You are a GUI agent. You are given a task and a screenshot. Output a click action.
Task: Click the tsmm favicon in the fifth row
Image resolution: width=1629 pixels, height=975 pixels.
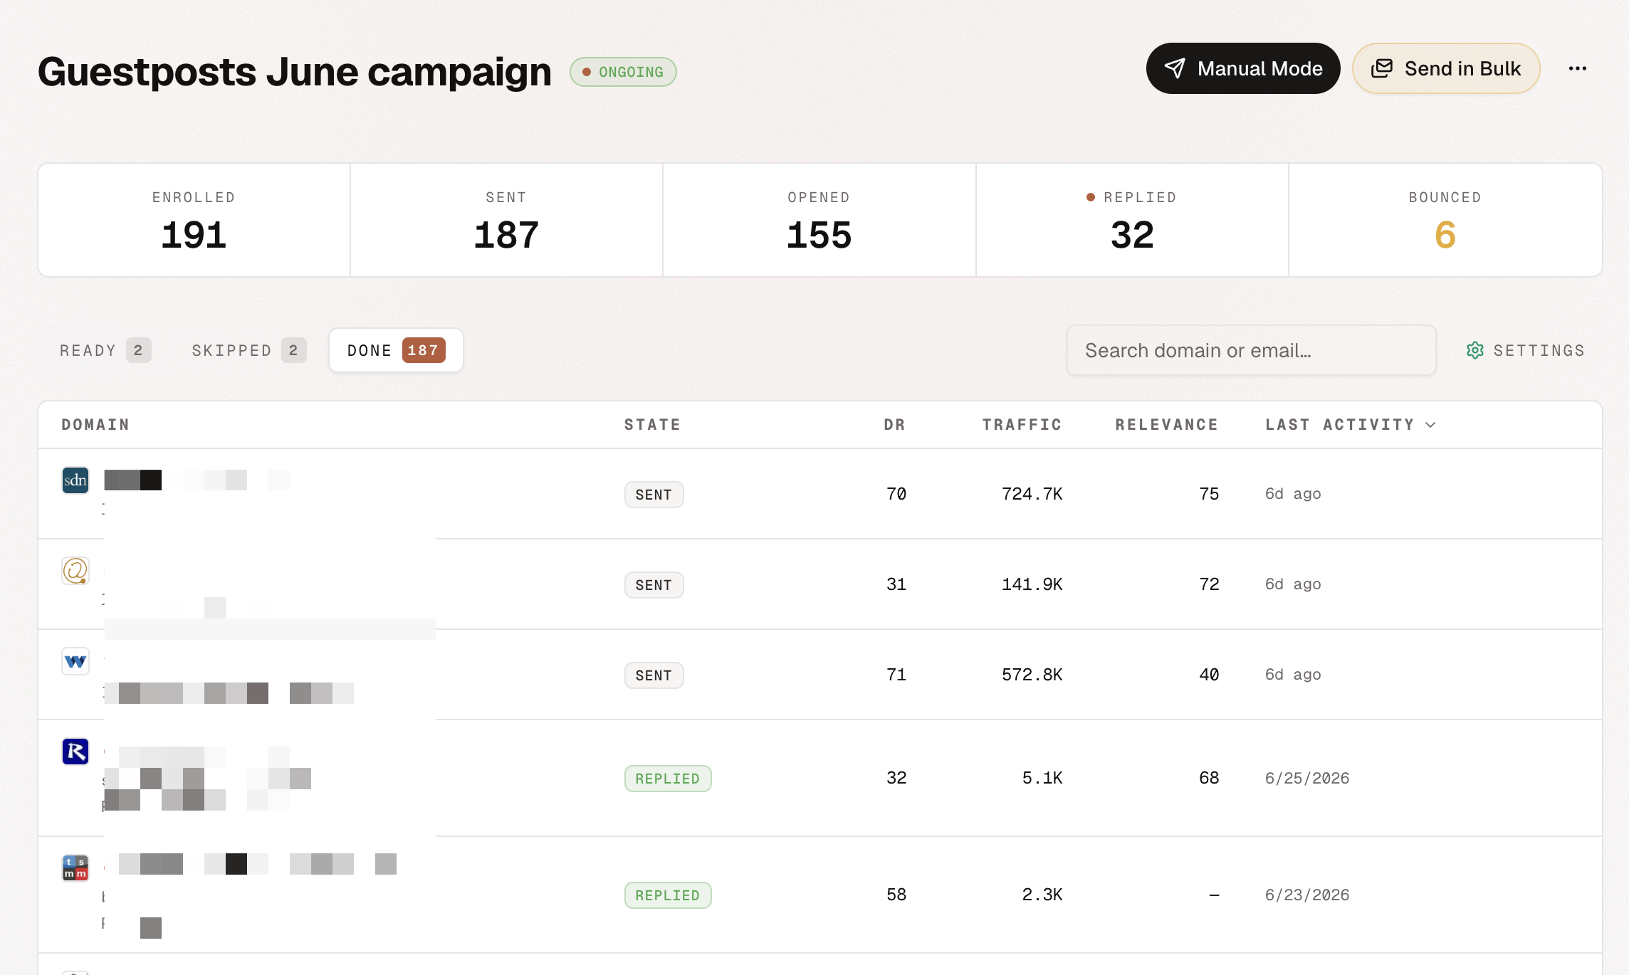coord(75,868)
